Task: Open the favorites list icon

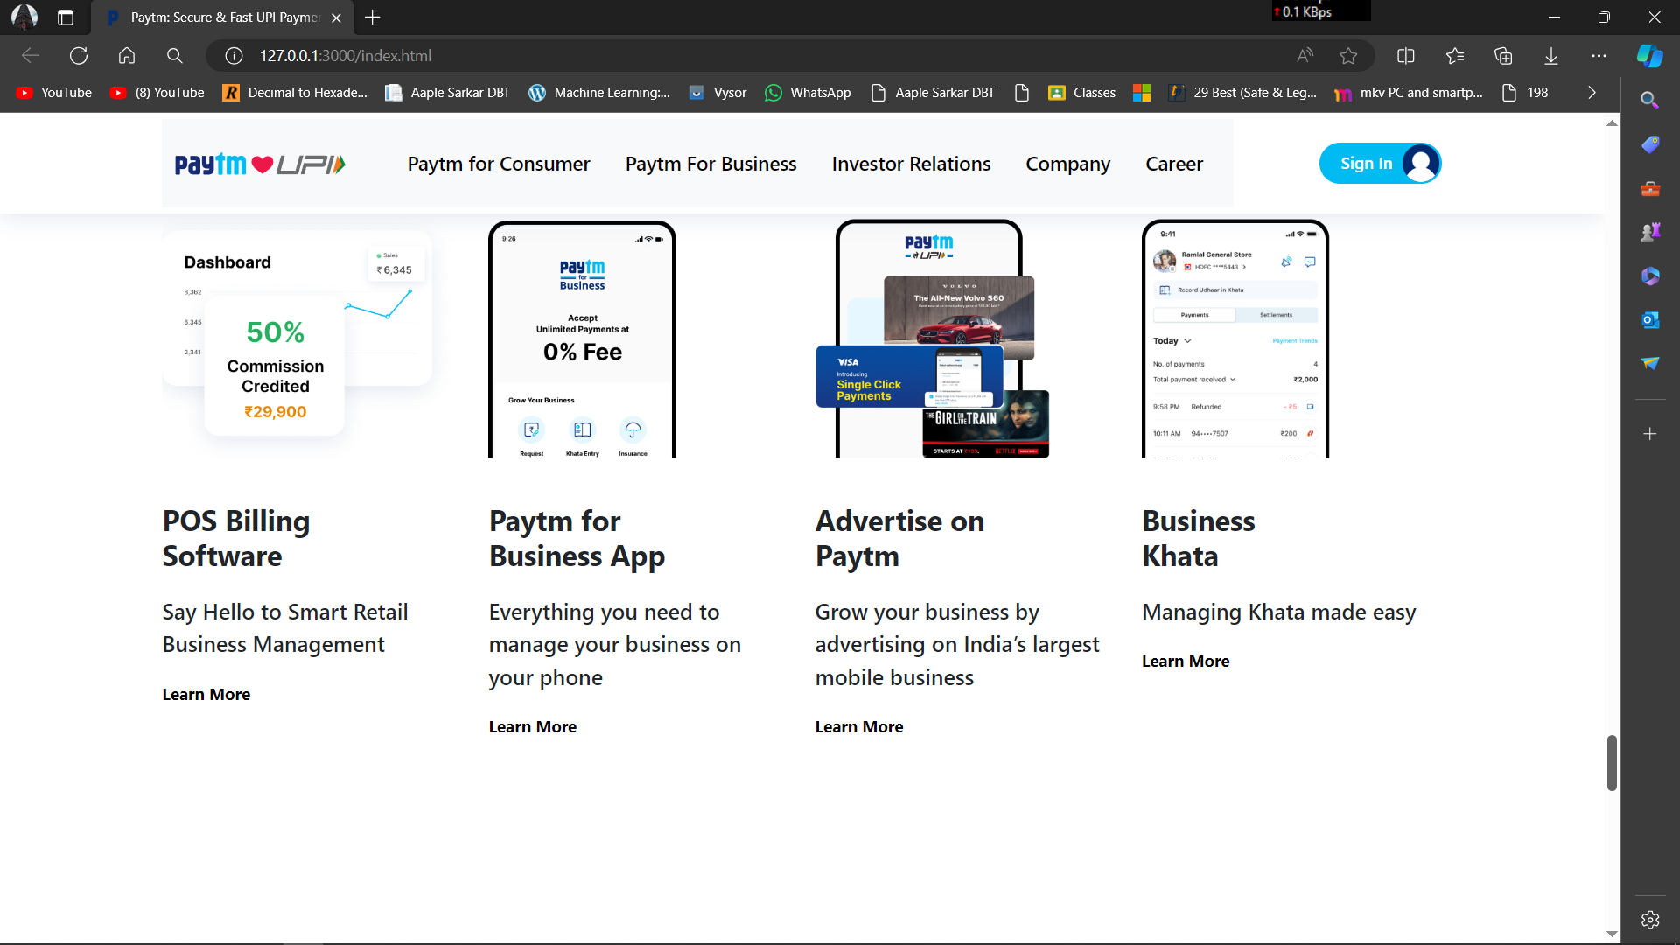Action: click(1455, 56)
